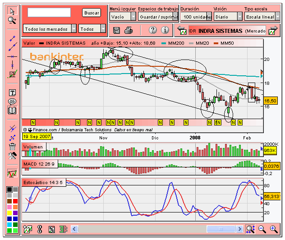Viewport: 285px width, 240px height.
Task: Click the horizontal scrollbar thumb
Action: pos(221,229)
